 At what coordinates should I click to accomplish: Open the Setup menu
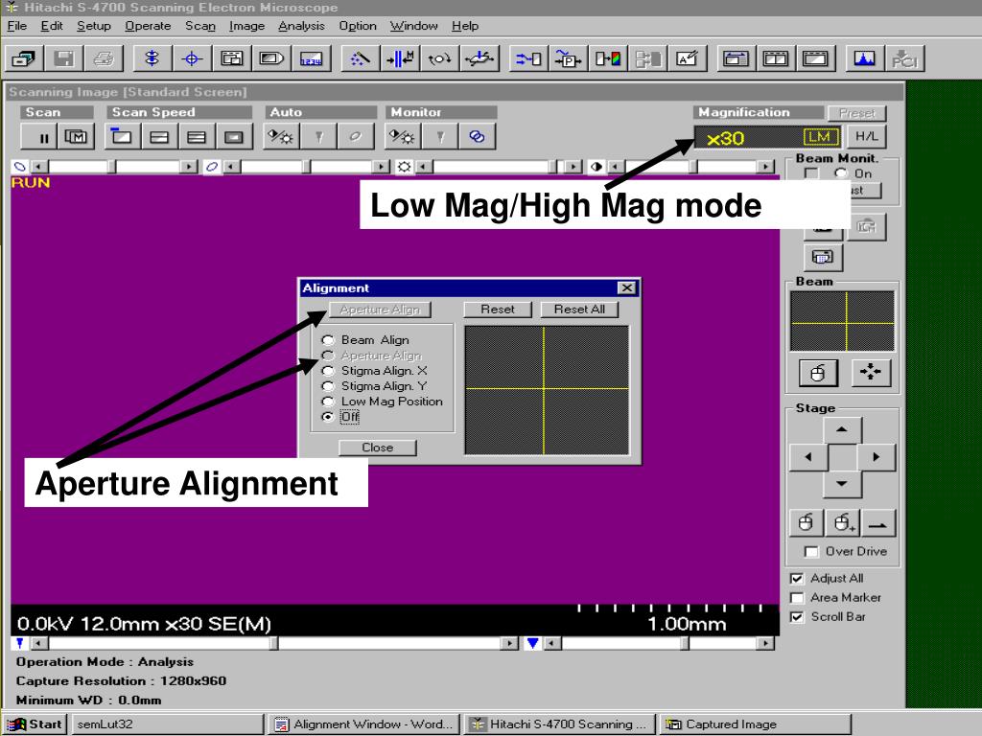[93, 26]
